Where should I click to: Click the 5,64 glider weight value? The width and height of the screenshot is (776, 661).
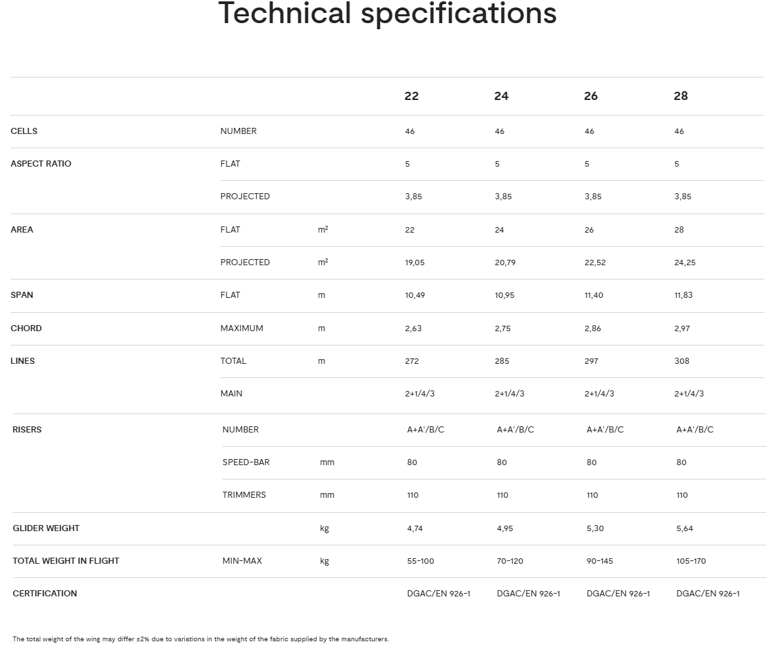[x=685, y=528]
